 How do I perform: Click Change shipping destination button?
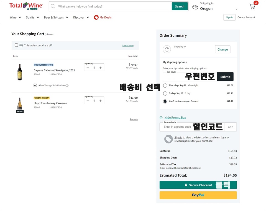point(222,49)
